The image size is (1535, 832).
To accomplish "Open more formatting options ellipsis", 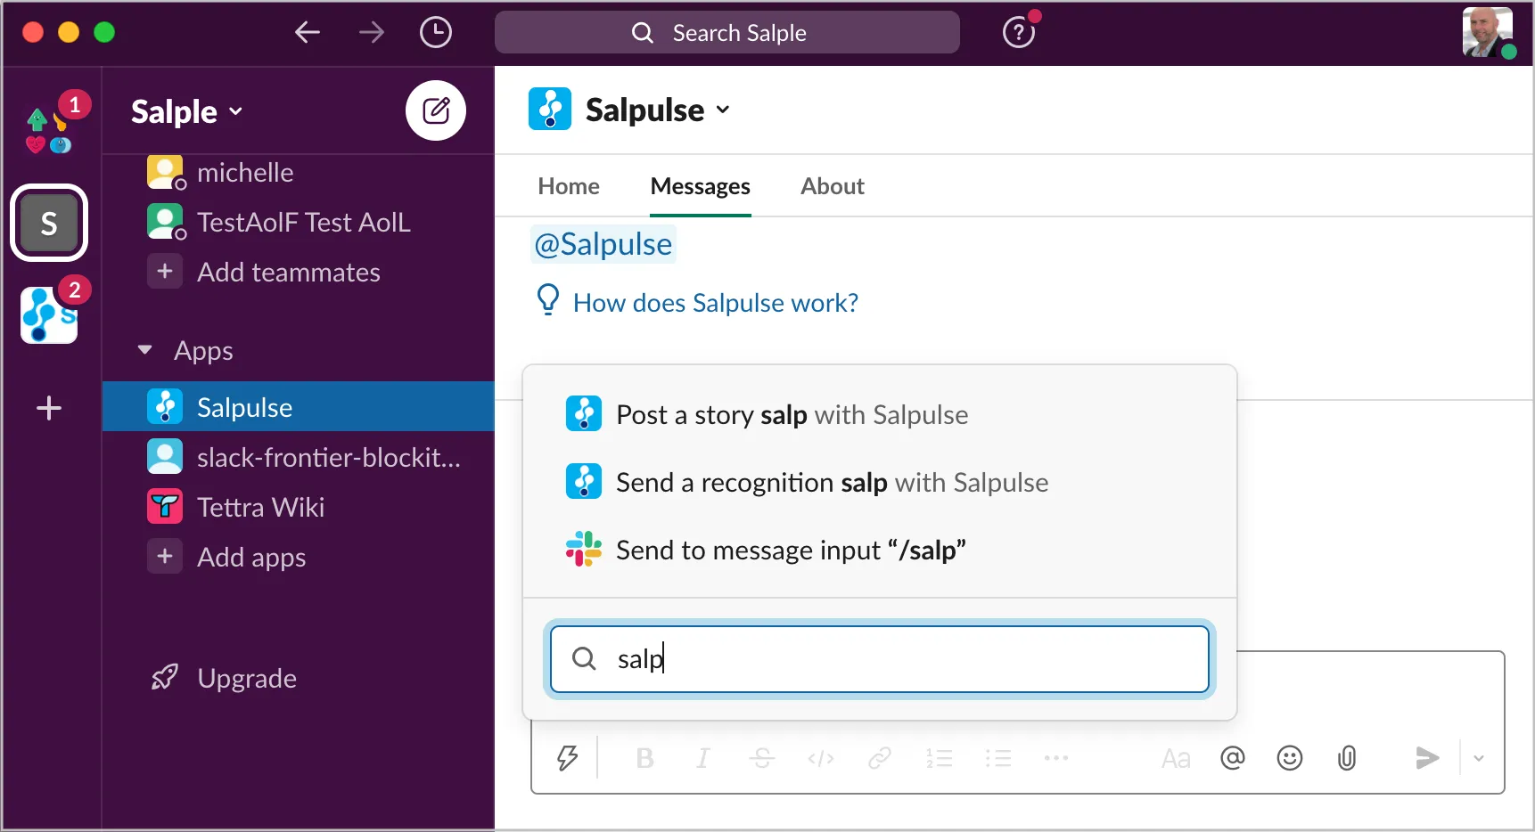I will (1056, 758).
